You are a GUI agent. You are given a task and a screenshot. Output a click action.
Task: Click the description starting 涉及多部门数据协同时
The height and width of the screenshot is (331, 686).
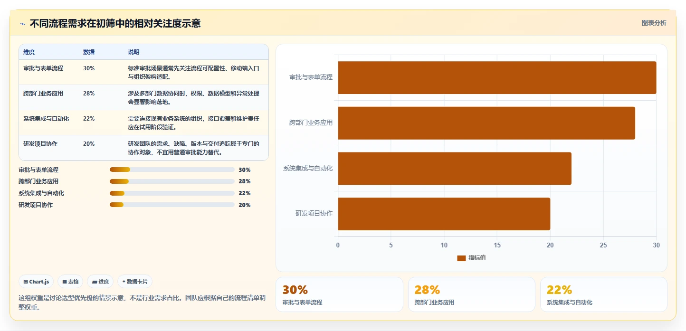pyautogui.click(x=193, y=98)
